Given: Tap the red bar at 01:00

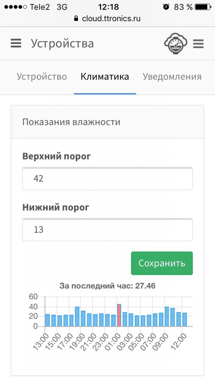Looking at the screenshot, I should [119, 315].
